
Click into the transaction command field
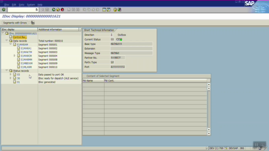21,10
